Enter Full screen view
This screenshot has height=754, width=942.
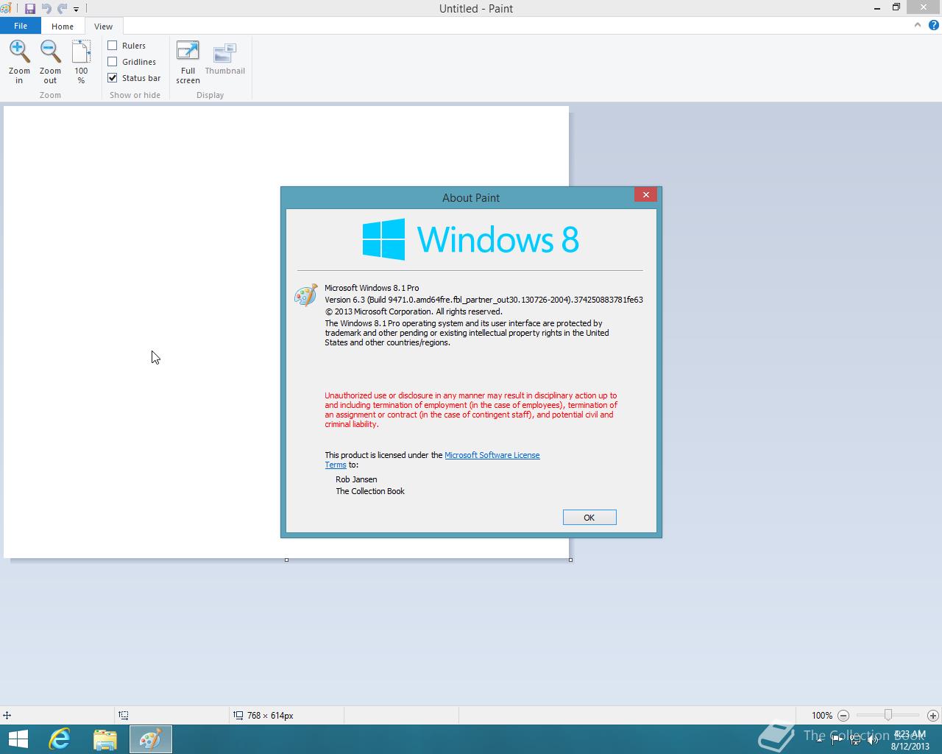click(188, 62)
